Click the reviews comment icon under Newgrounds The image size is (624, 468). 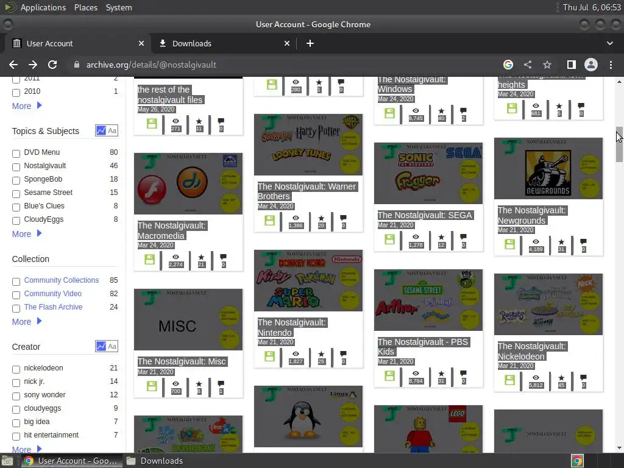coord(583,241)
